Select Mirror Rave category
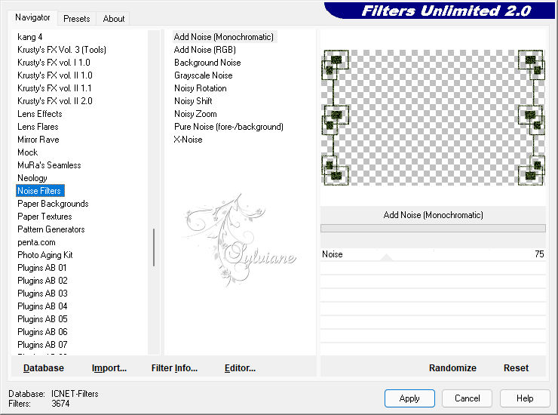 click(38, 140)
